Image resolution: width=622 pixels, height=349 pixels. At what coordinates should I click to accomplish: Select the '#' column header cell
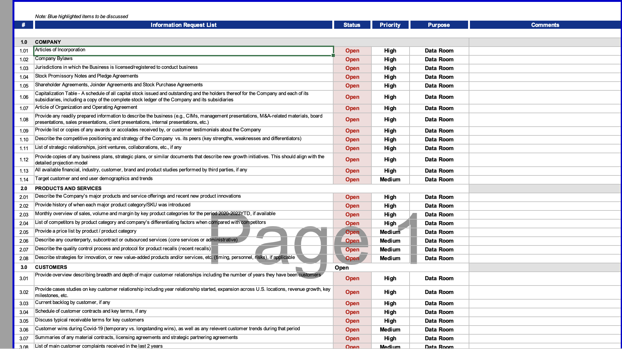23,25
